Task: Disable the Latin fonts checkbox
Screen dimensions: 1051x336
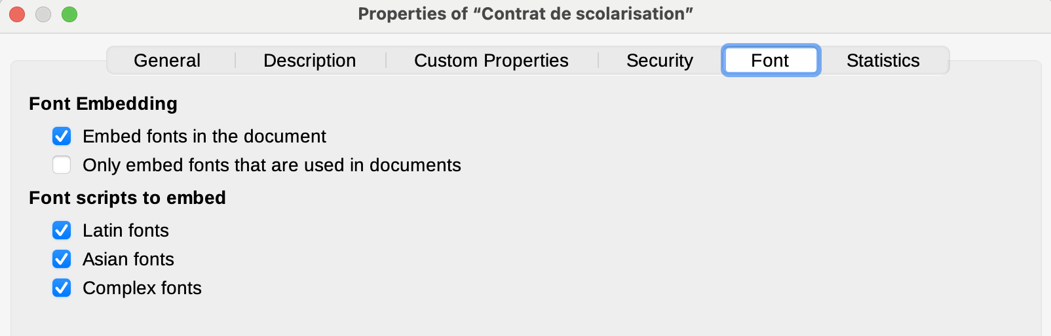Action: pos(62,230)
